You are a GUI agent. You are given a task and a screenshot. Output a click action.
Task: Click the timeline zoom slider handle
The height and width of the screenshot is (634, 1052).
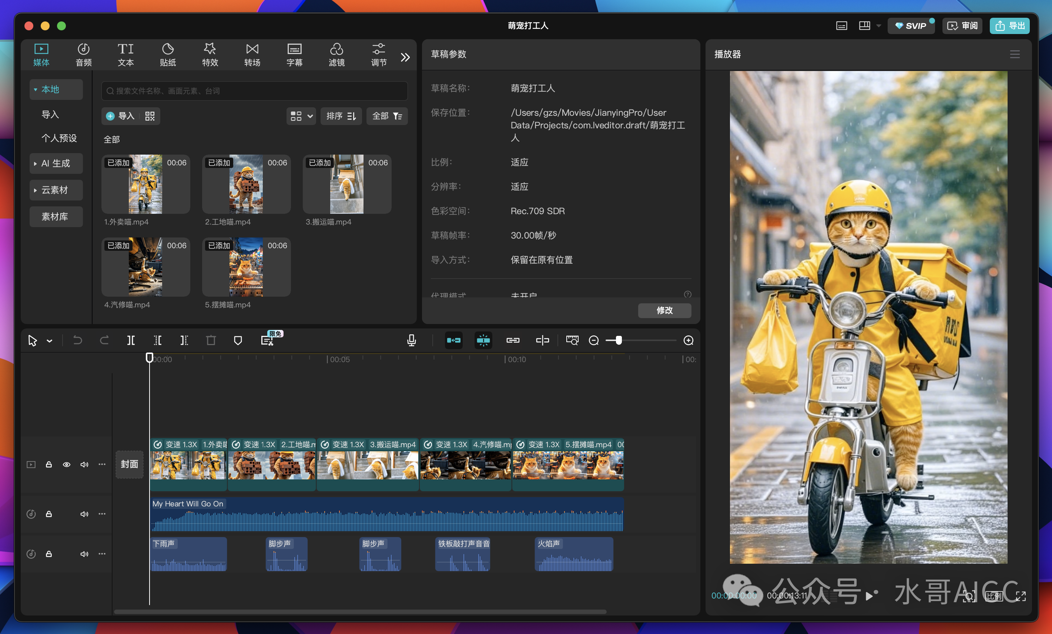pyautogui.click(x=619, y=340)
